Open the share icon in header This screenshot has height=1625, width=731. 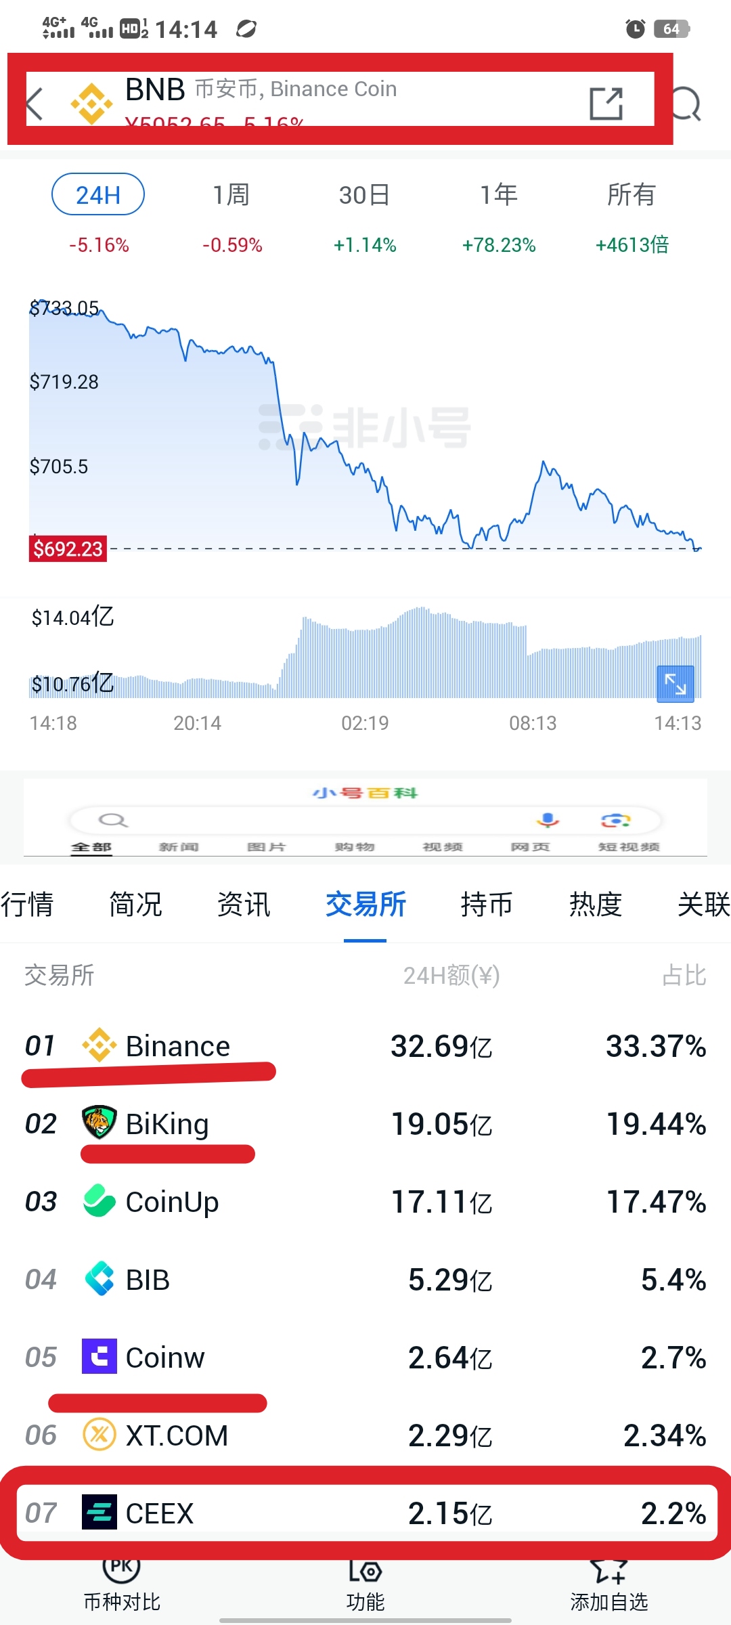[x=606, y=104]
